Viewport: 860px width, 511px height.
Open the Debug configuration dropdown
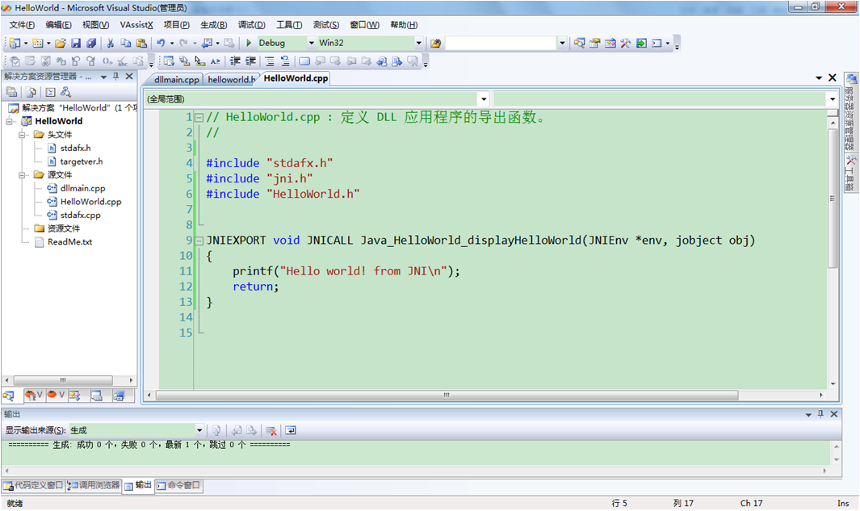coord(312,43)
